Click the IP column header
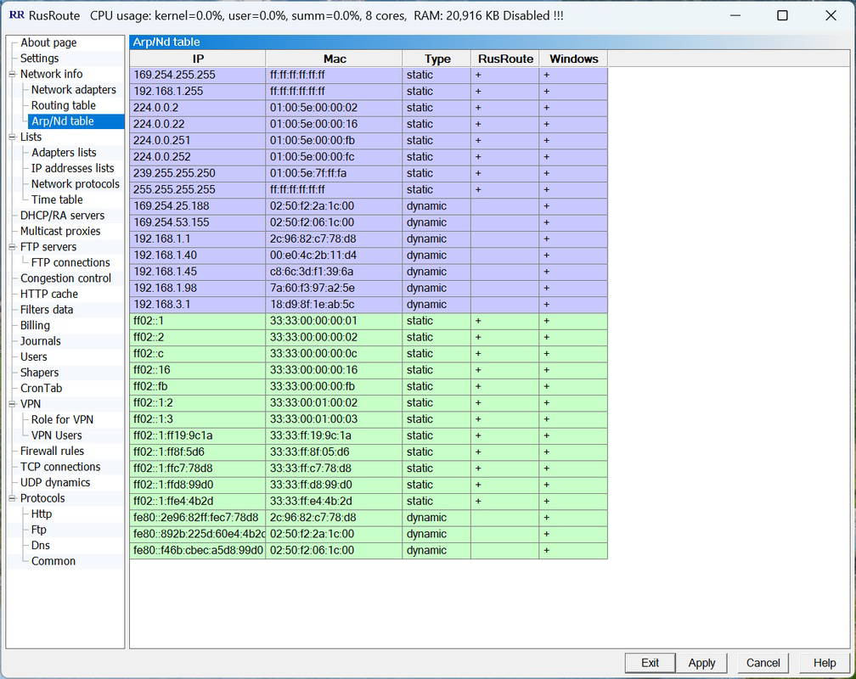 [x=198, y=59]
